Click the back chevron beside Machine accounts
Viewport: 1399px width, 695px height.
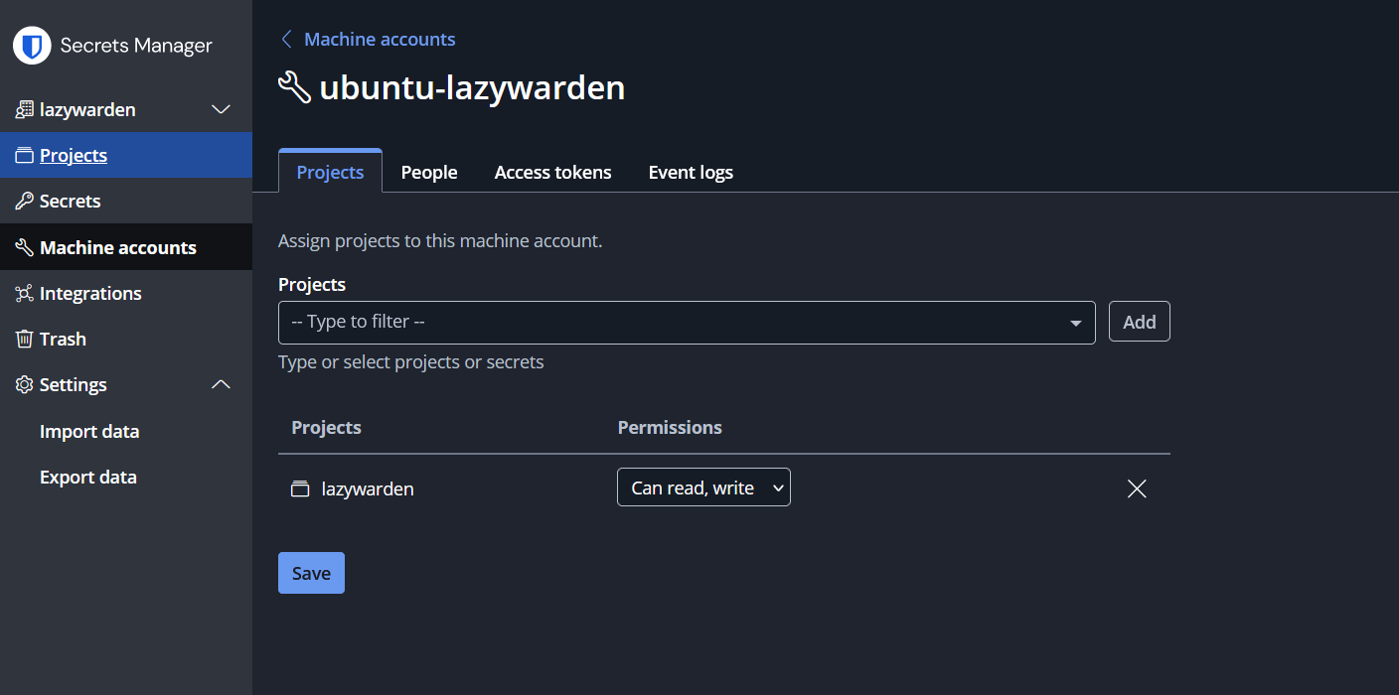(x=286, y=39)
